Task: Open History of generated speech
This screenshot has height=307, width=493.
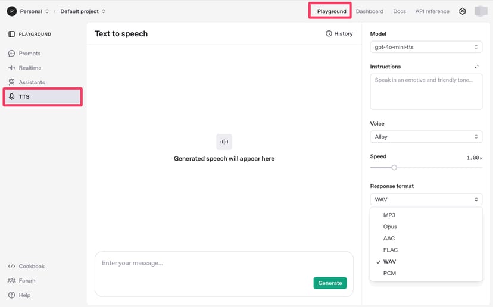Action: point(339,34)
